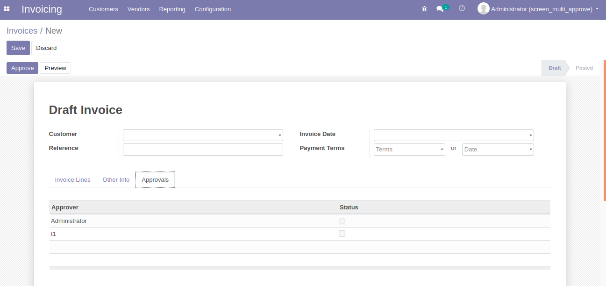The width and height of the screenshot is (606, 286).
Task: Click the Invoicing app title
Action: tap(42, 9)
